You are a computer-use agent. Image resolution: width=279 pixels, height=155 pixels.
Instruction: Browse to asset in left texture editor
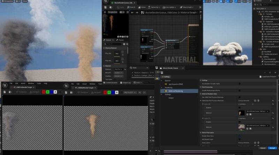[x=10, y=92]
